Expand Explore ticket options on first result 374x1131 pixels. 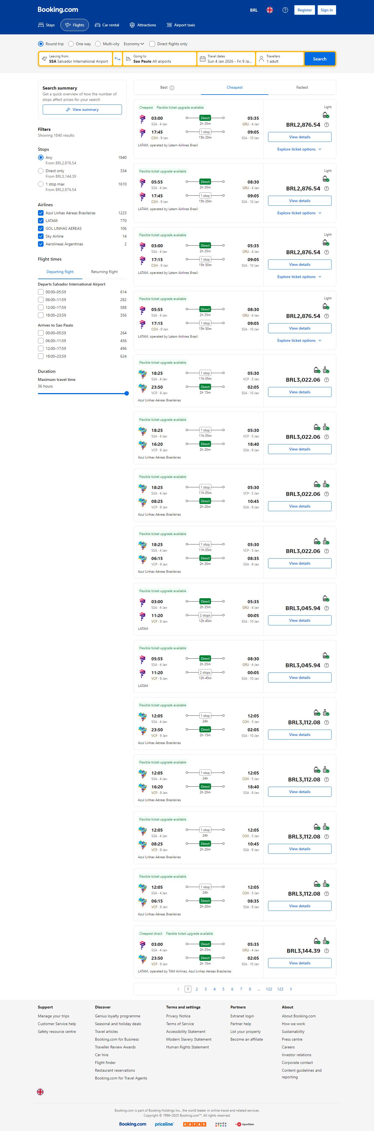point(299,149)
